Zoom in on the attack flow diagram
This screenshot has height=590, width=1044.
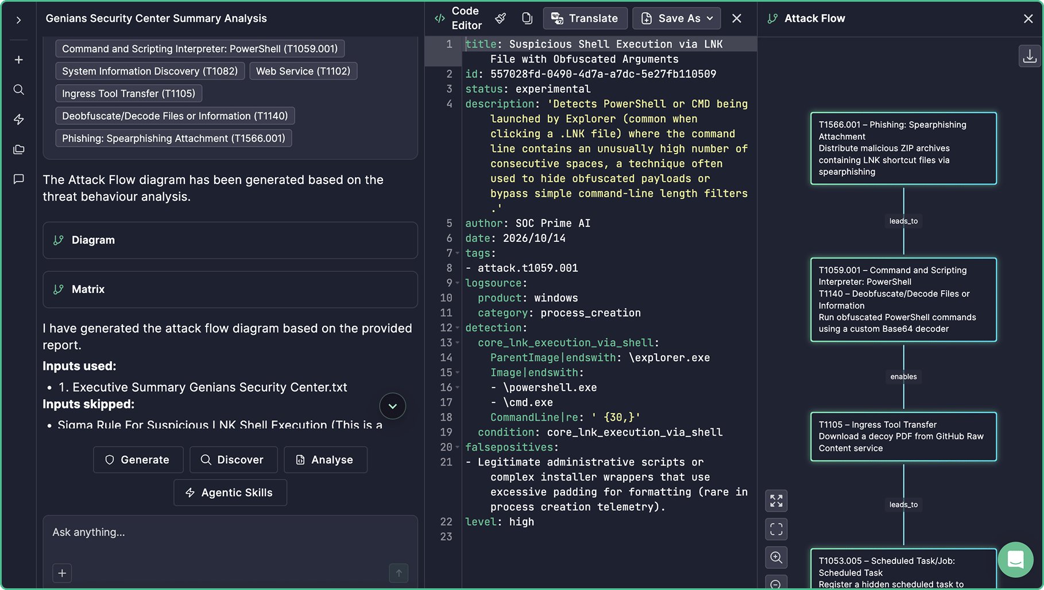776,557
